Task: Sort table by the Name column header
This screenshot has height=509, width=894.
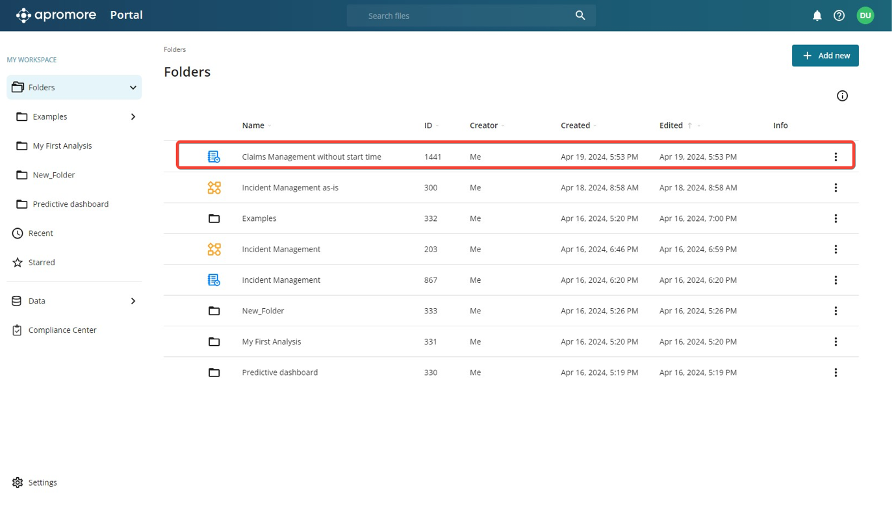Action: pyautogui.click(x=253, y=125)
